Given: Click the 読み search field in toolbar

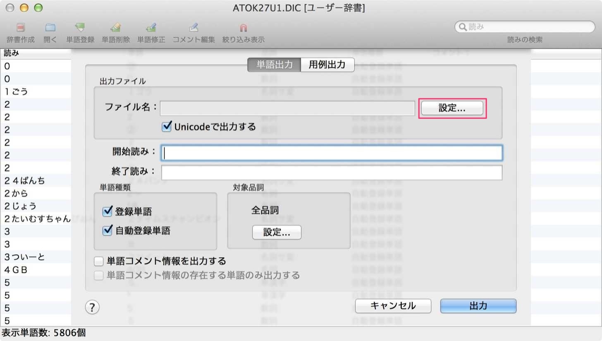Looking at the screenshot, I should (525, 27).
